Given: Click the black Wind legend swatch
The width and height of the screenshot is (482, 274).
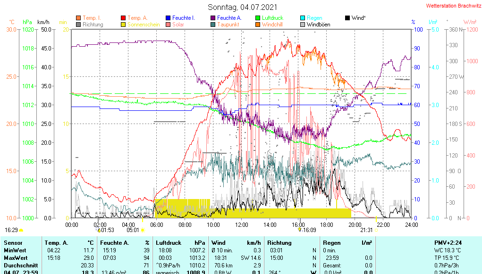Looking at the screenshot, I should (347, 18).
